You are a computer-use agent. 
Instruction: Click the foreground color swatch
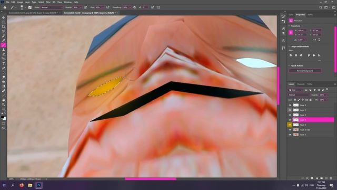pos(2,117)
